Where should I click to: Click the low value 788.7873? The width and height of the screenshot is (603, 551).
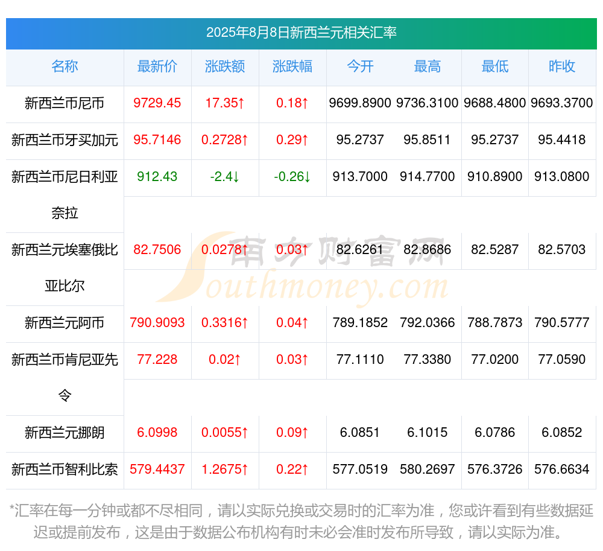[x=495, y=322]
